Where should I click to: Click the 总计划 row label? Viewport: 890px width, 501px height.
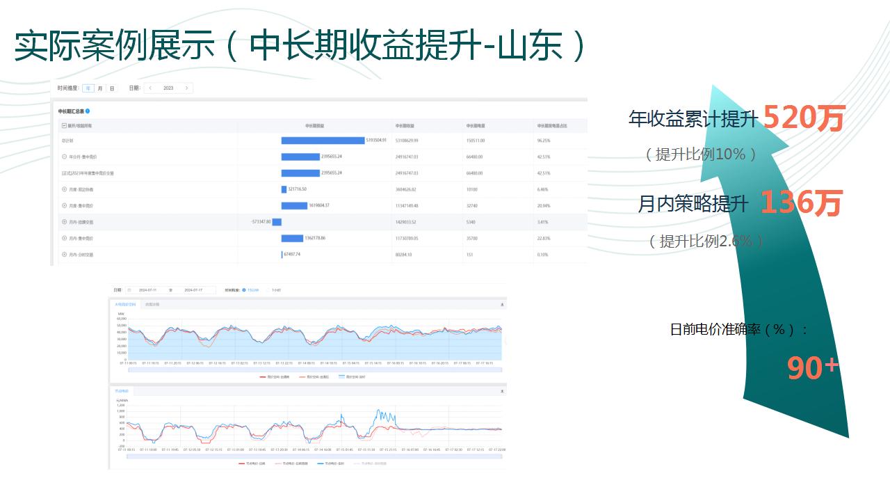(x=67, y=141)
